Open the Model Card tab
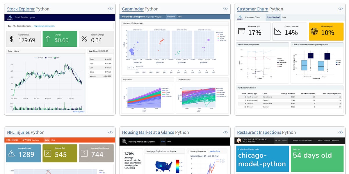The height and width of the screenshot is (174, 349). pyautogui.click(x=282, y=140)
